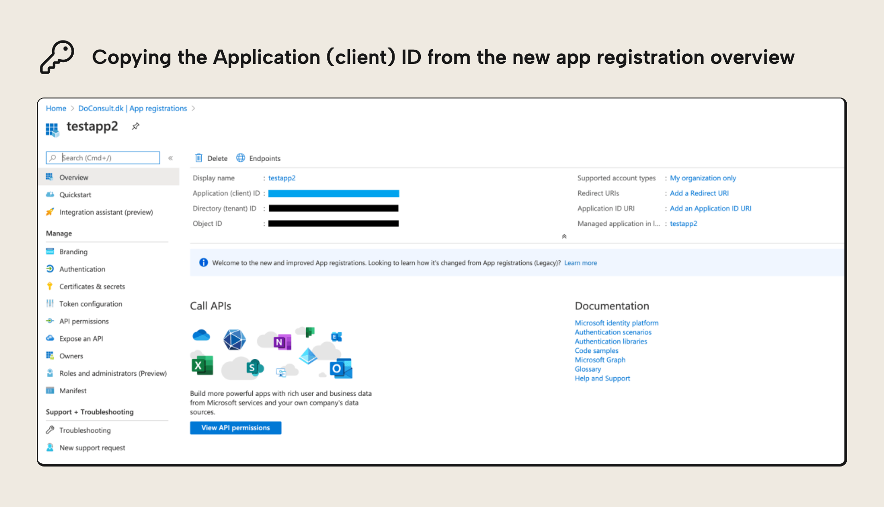The width and height of the screenshot is (884, 507).
Task: Open Microsoft Graph documentation link
Action: pyautogui.click(x=600, y=360)
